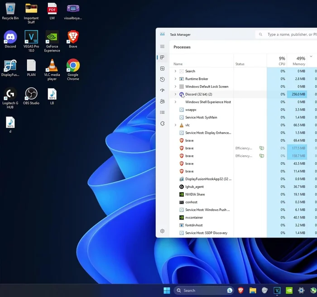Expand the vlc process group
The image size is (317, 297).
point(175,125)
